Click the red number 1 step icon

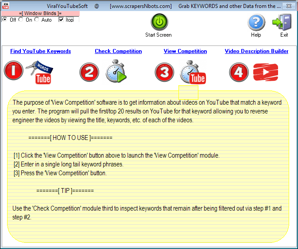[x=13, y=70]
